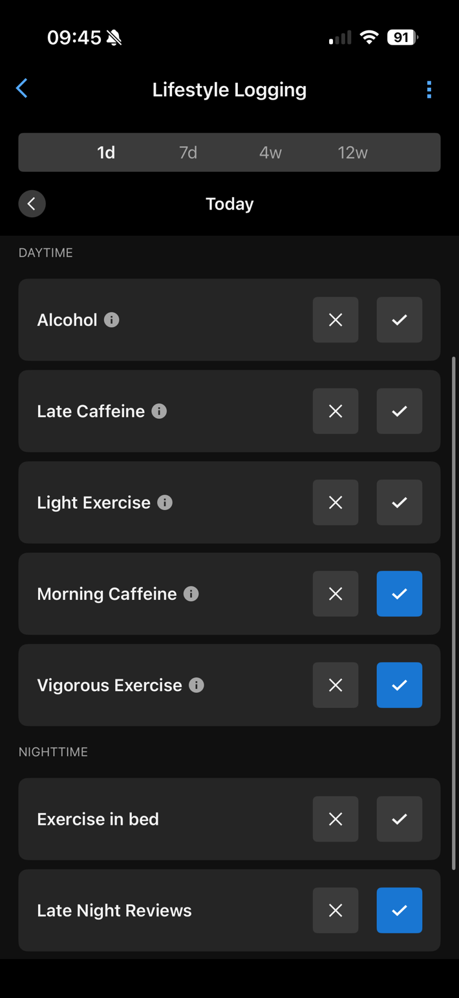The image size is (459, 998).
Task: Set Morning Caffeine to no
Action: [x=336, y=594]
